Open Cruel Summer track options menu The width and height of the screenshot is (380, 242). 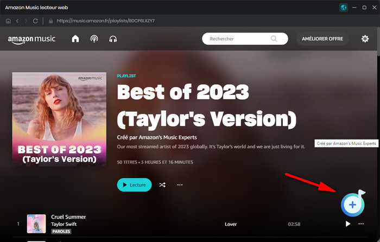coord(362,224)
